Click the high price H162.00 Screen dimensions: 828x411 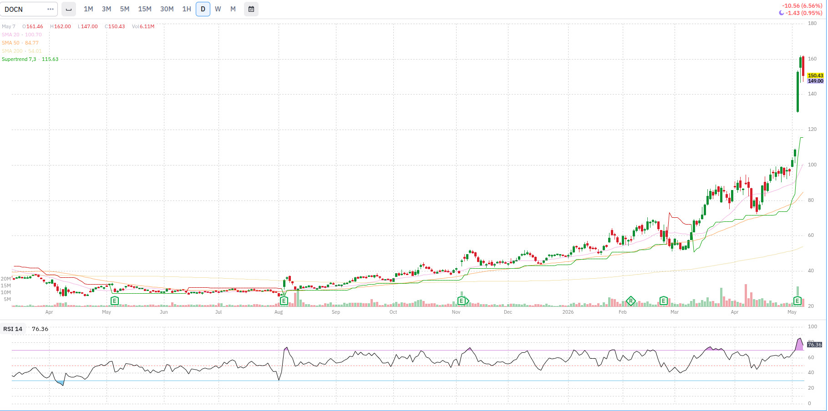coord(61,26)
